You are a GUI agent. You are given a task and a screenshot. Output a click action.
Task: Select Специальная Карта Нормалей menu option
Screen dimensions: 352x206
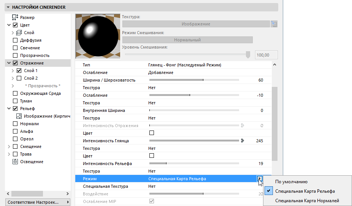tap(308, 201)
